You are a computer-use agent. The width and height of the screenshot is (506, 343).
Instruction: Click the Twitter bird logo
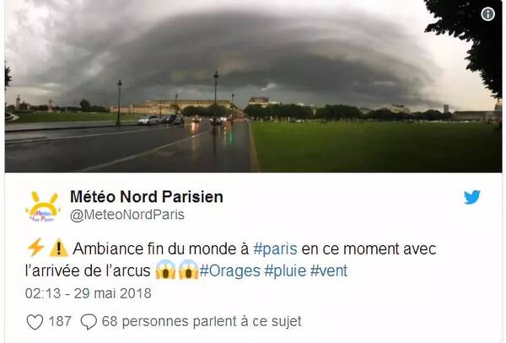coord(472,197)
